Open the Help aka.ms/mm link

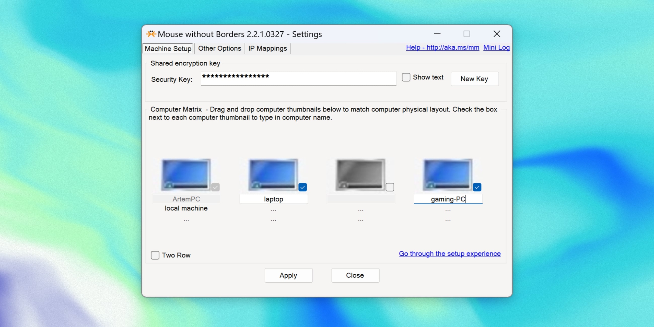443,48
